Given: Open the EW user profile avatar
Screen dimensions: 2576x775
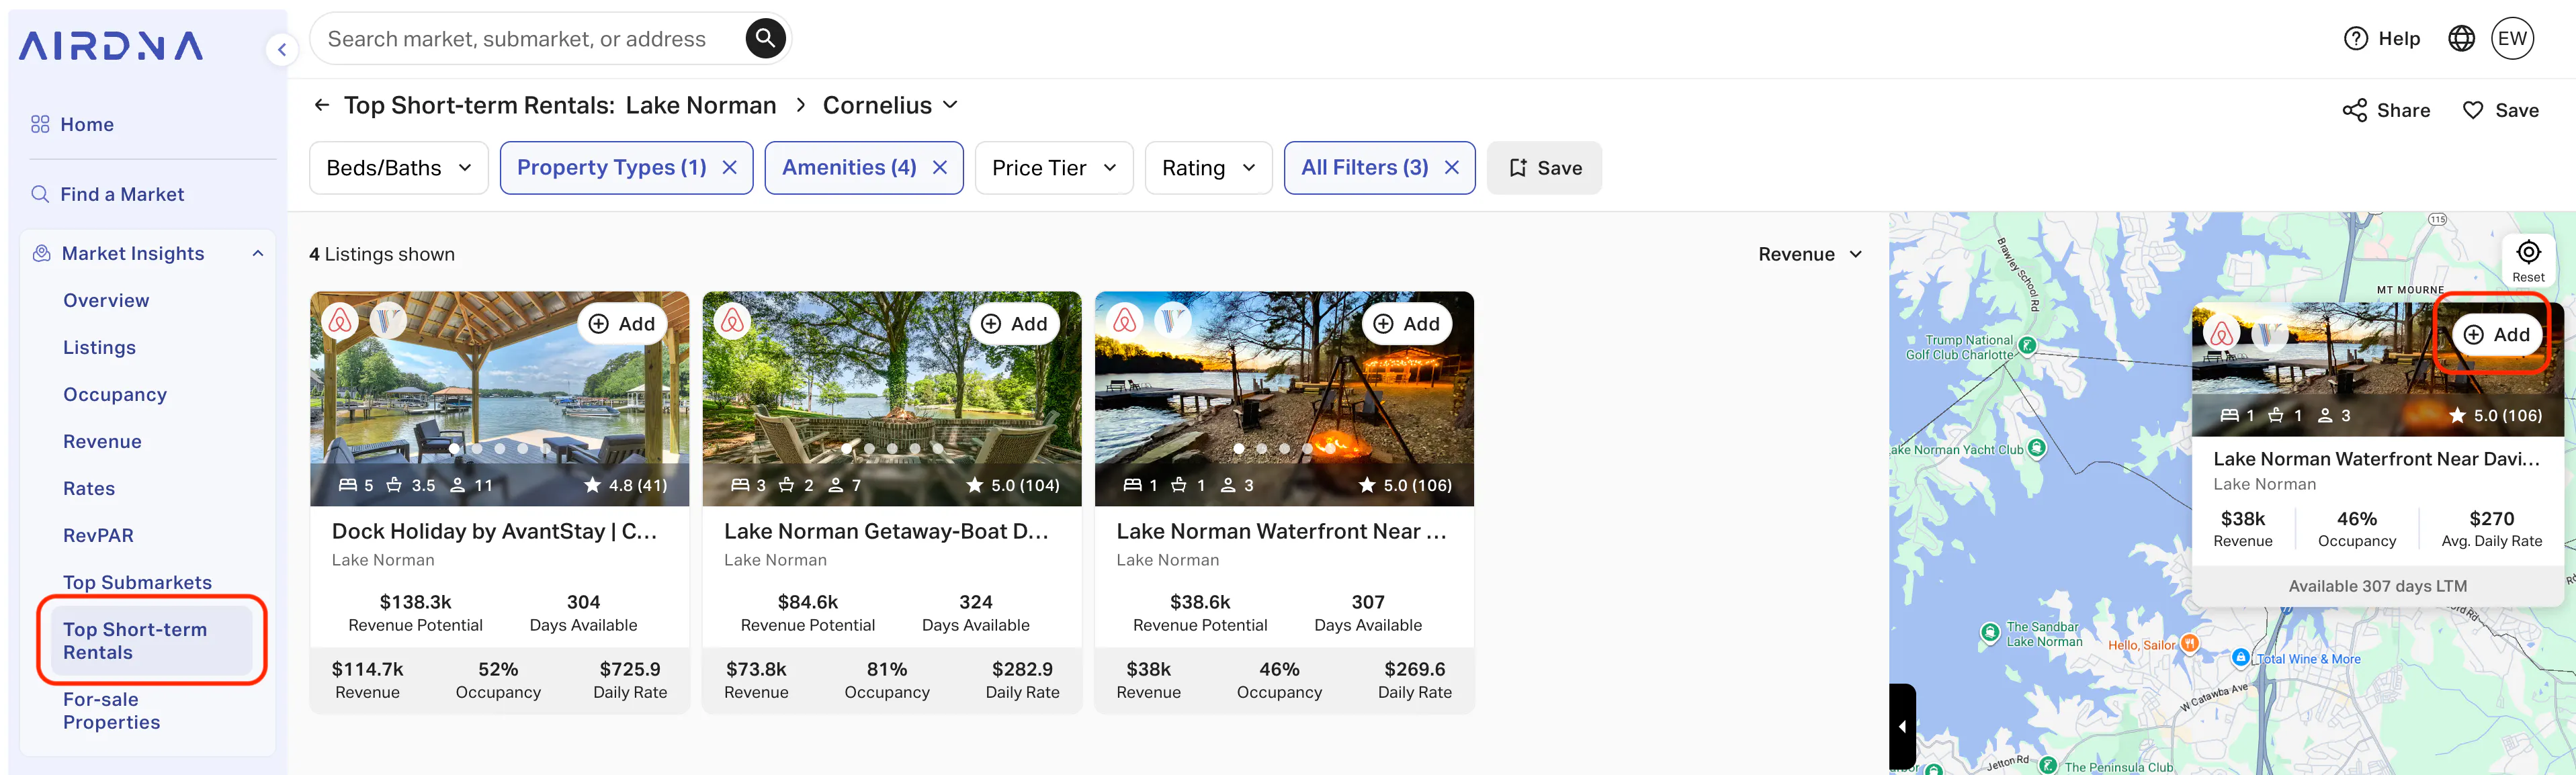Looking at the screenshot, I should [x=2512, y=38].
